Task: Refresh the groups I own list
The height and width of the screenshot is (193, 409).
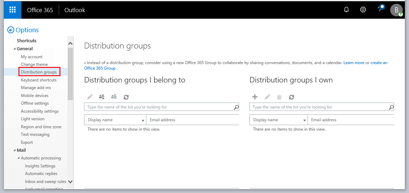Action: 292,97
